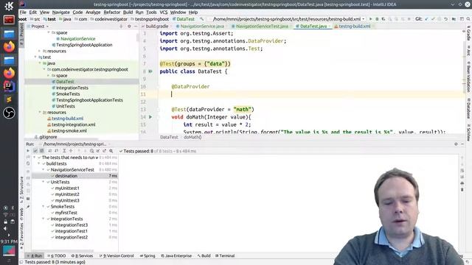Open OBS Studio from dock

(9, 113)
